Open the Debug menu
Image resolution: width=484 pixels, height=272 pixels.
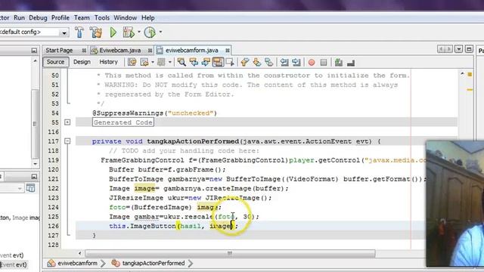click(38, 18)
